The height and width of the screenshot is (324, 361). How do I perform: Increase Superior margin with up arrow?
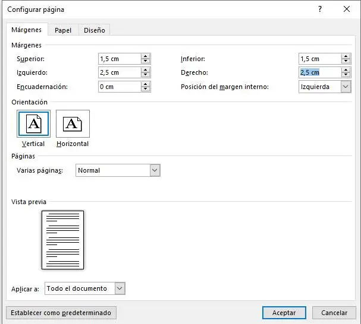(145, 56)
